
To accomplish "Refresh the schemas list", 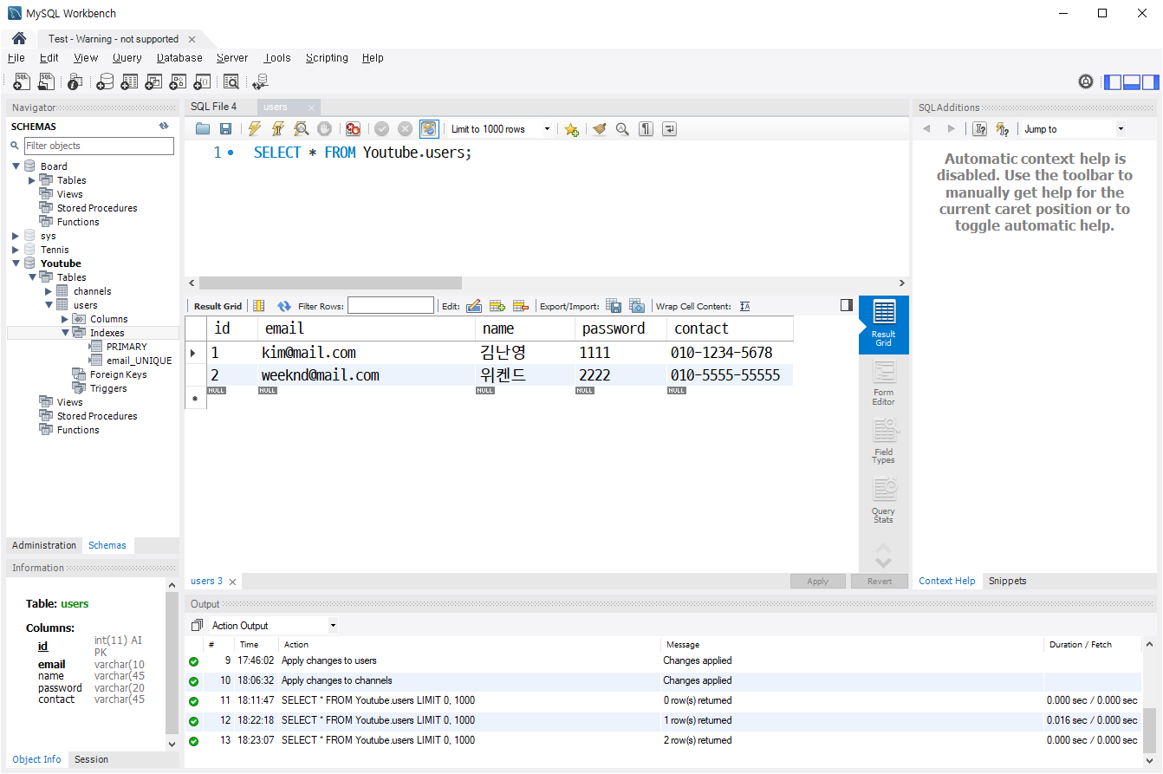I will coord(164,127).
